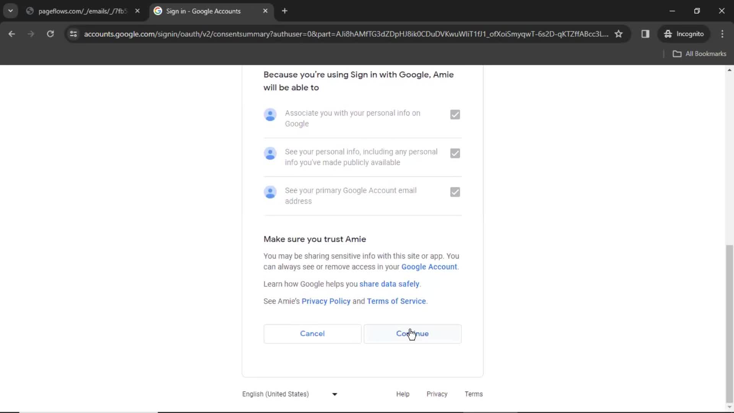Open the English (United States) language dropdown
This screenshot has width=734, height=413.
tap(290, 394)
